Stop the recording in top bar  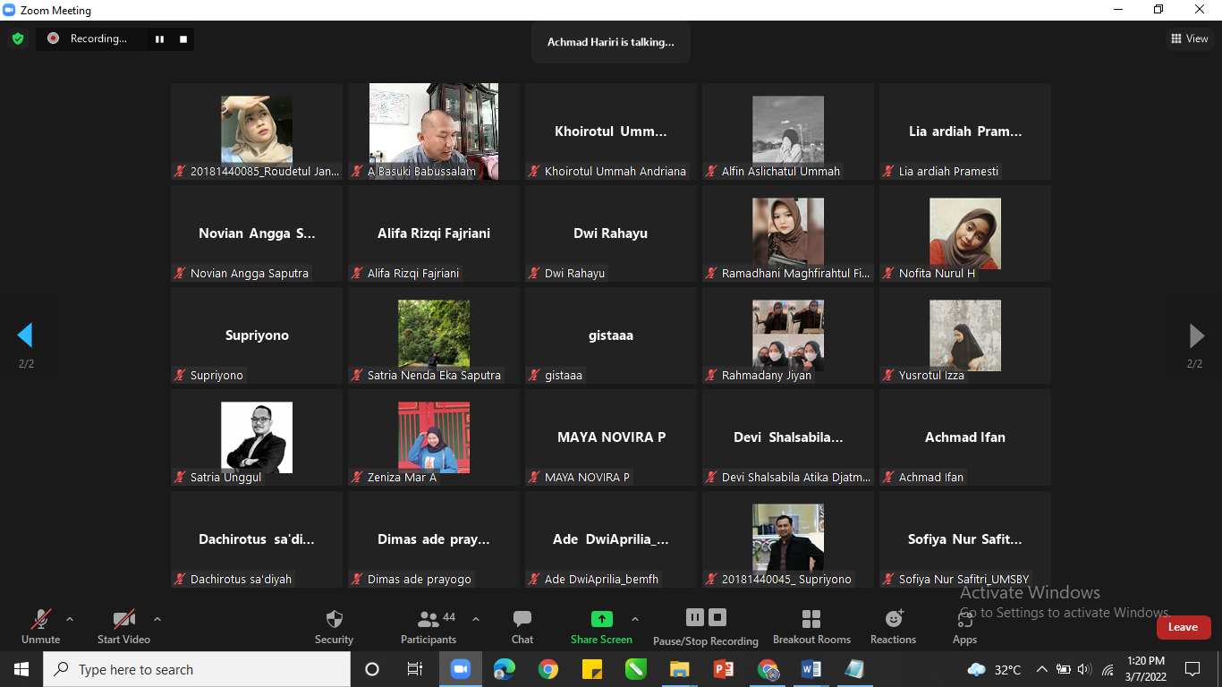pyautogui.click(x=183, y=39)
